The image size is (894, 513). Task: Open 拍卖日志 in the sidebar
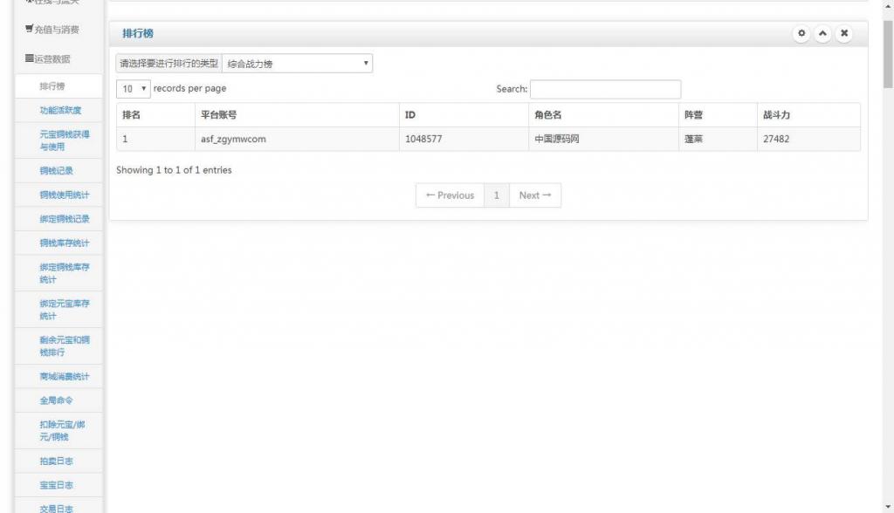click(x=58, y=461)
